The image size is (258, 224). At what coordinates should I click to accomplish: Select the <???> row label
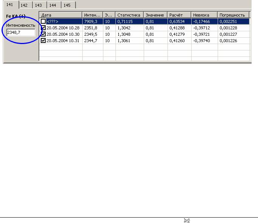point(52,21)
